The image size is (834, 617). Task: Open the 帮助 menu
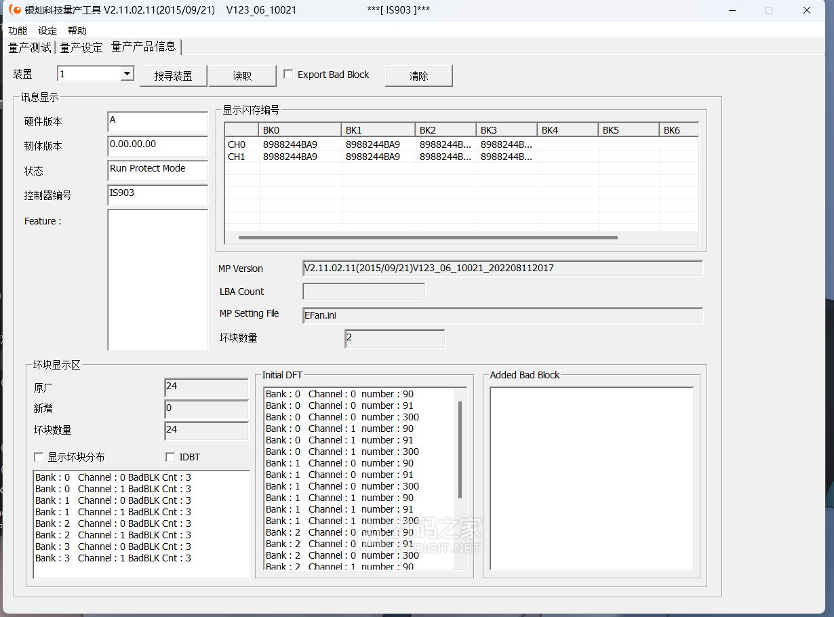pos(77,31)
